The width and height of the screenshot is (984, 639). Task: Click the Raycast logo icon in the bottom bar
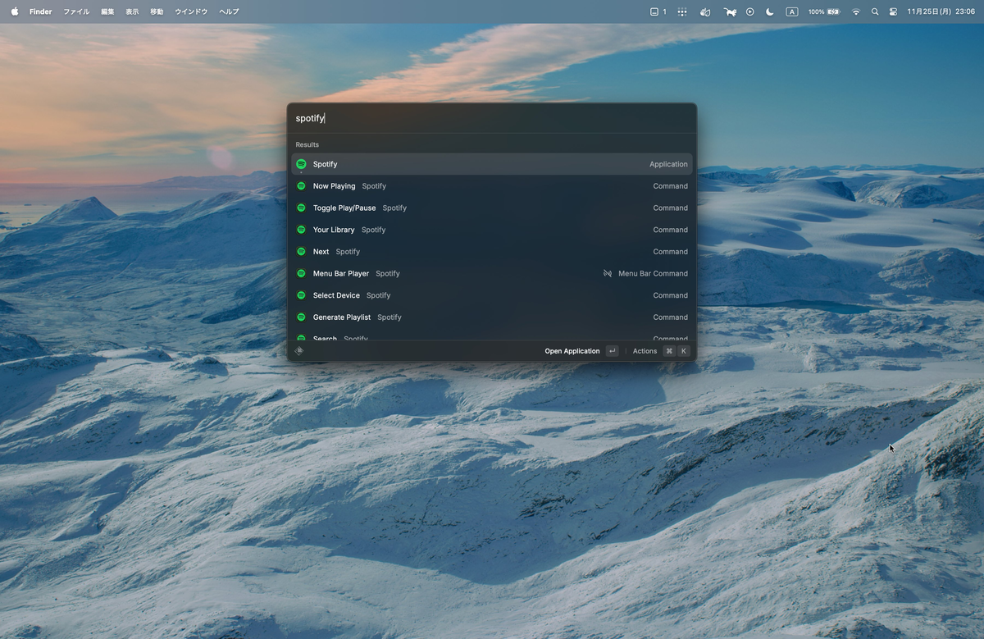pyautogui.click(x=299, y=351)
